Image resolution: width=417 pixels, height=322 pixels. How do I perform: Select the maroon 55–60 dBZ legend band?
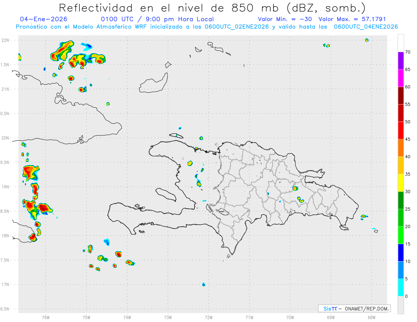401,96
